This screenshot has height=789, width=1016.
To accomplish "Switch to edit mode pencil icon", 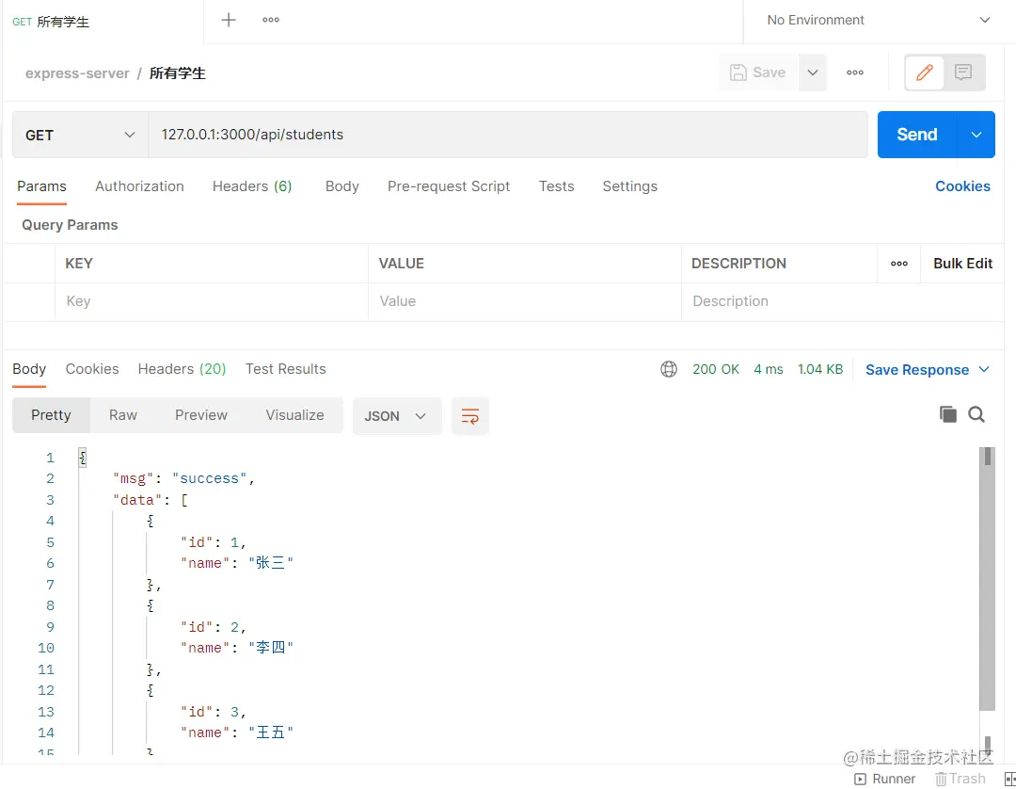I will click(x=925, y=72).
